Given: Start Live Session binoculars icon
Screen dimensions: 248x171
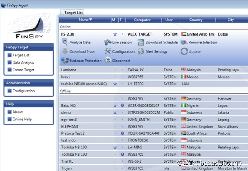Looking at the screenshot, I should tap(108, 42).
